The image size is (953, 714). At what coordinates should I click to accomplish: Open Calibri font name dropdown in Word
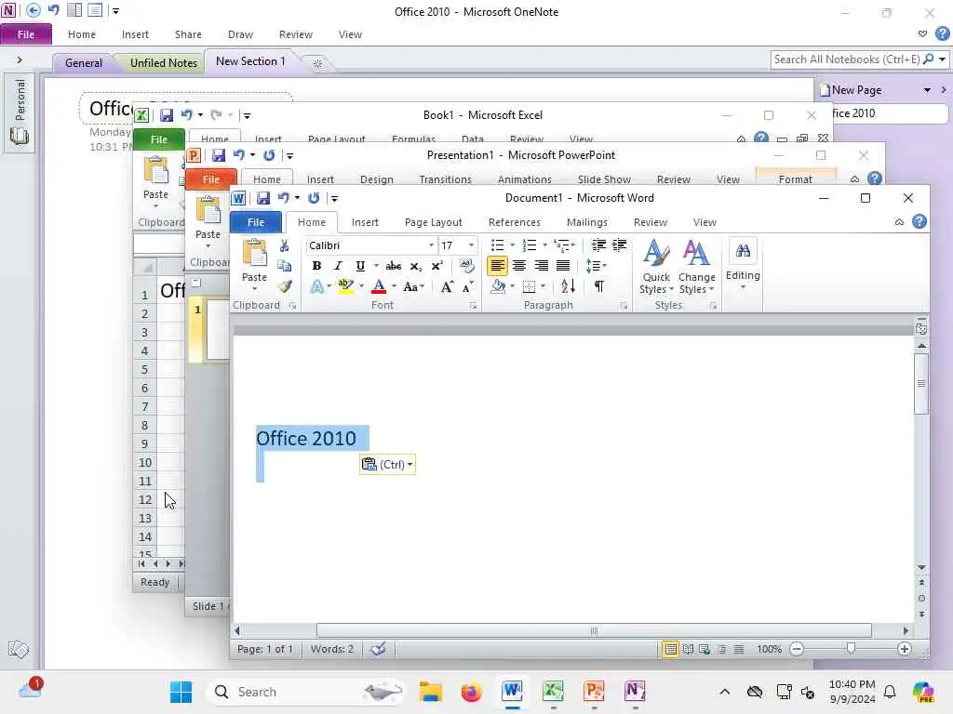tap(431, 245)
